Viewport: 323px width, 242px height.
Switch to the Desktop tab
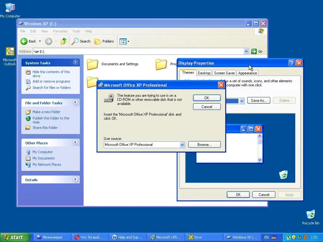point(204,73)
